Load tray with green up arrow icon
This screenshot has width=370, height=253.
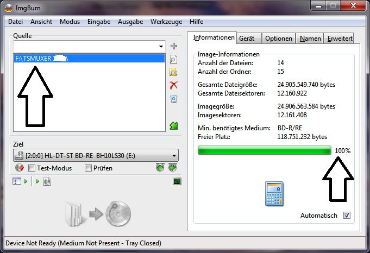160,168
